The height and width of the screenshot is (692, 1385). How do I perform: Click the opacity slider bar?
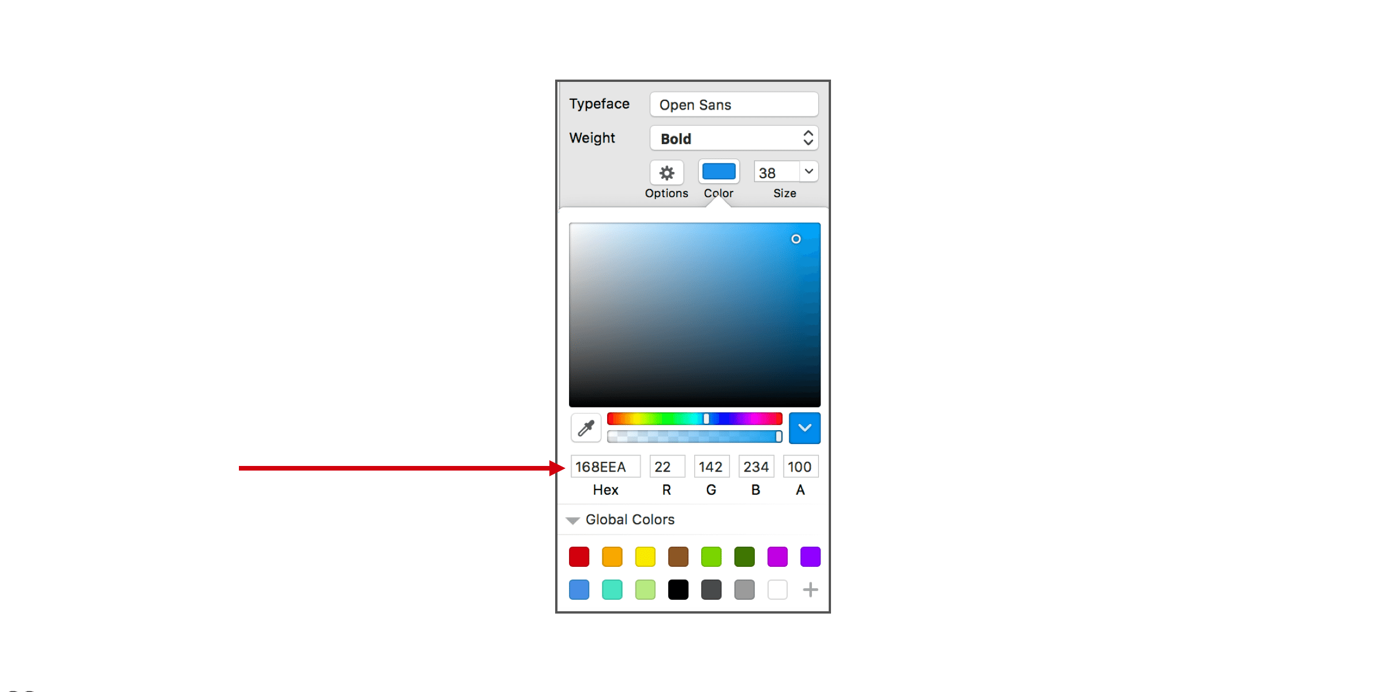tap(694, 437)
